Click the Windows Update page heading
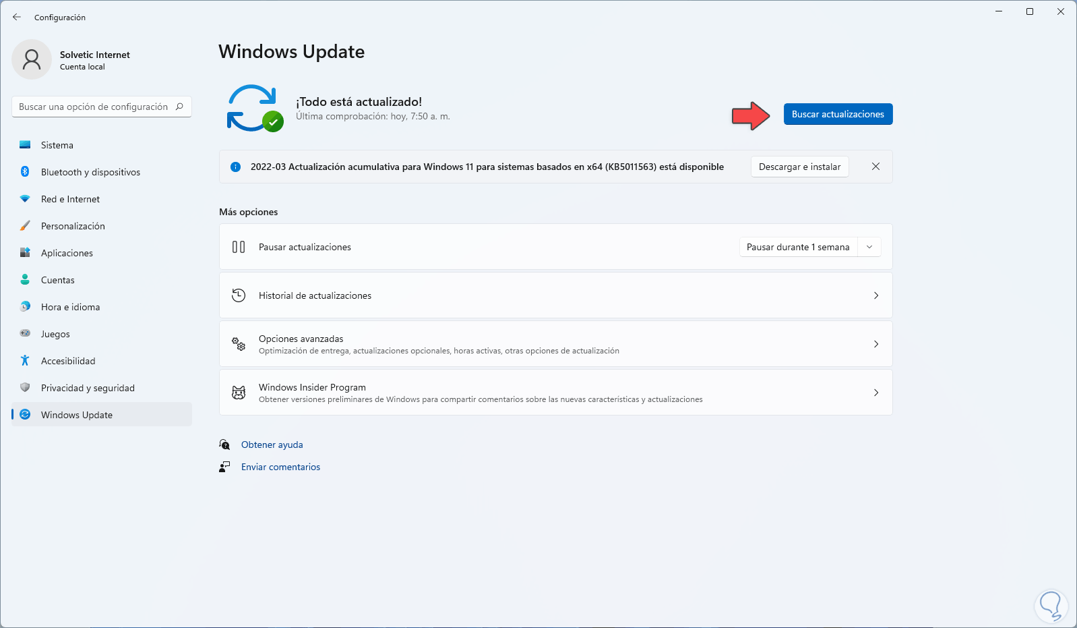This screenshot has height=628, width=1077. (x=292, y=52)
